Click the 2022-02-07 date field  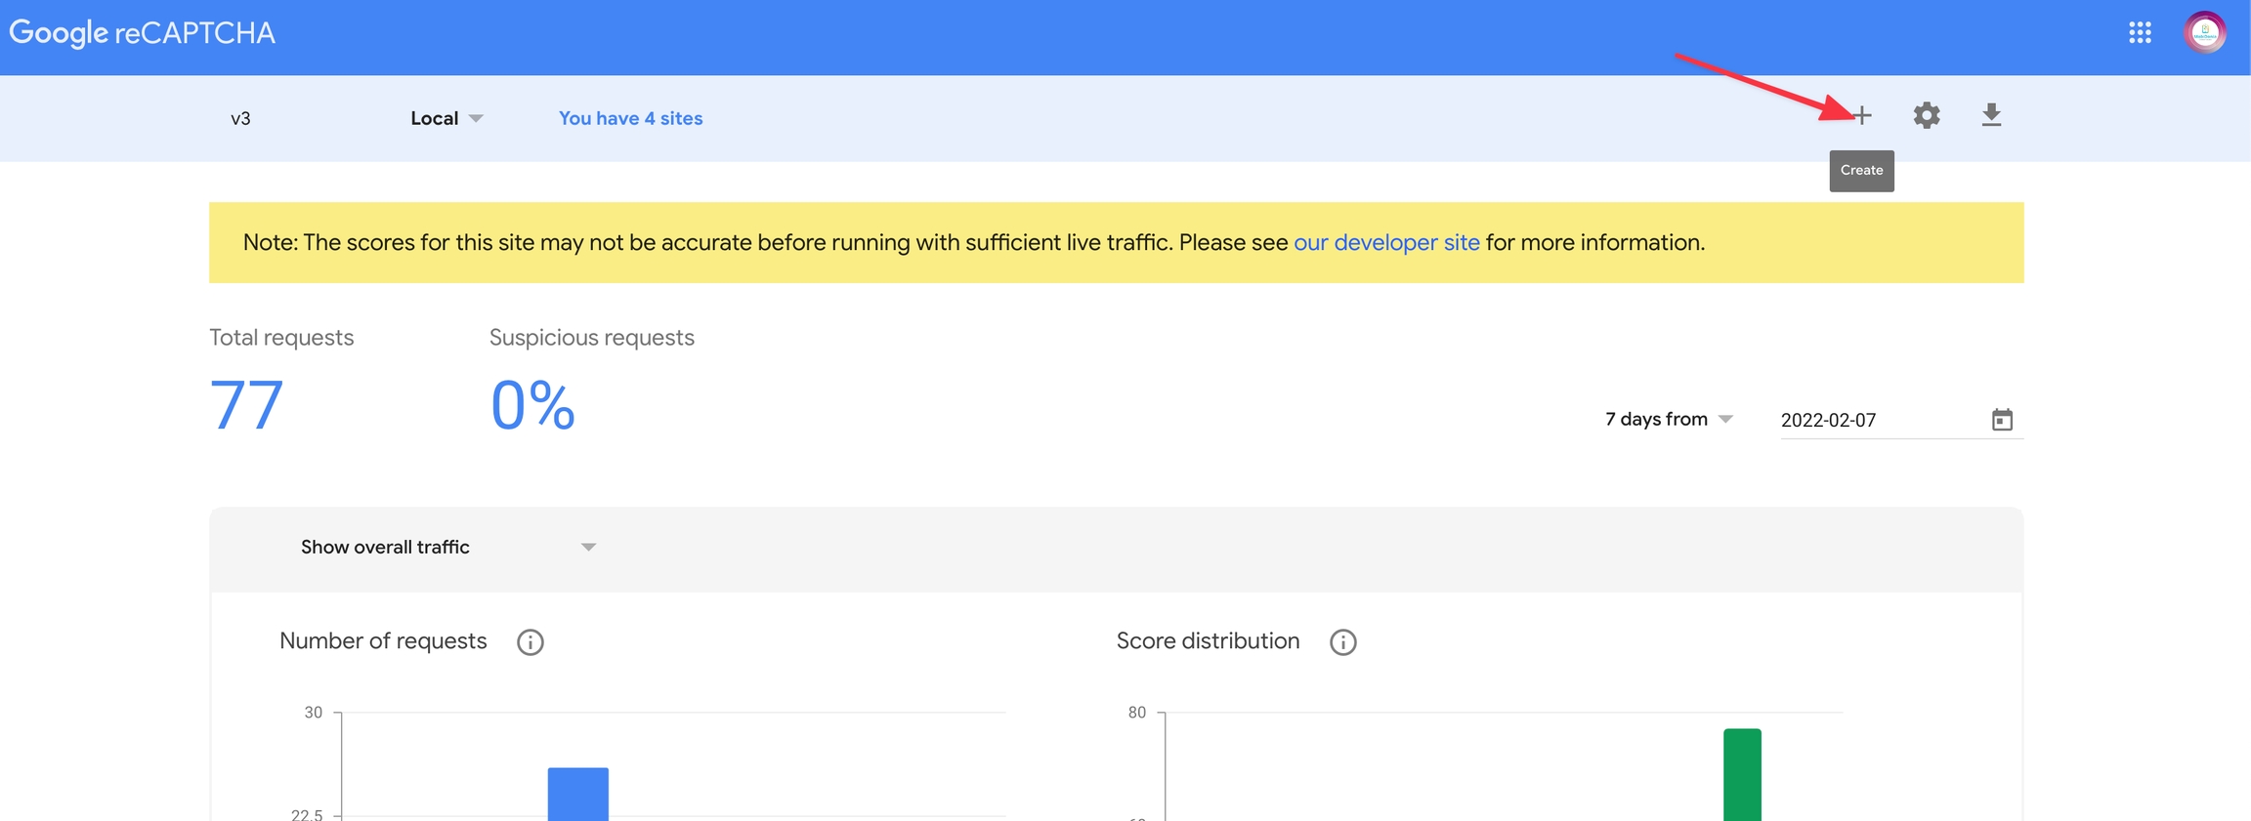coord(1876,420)
